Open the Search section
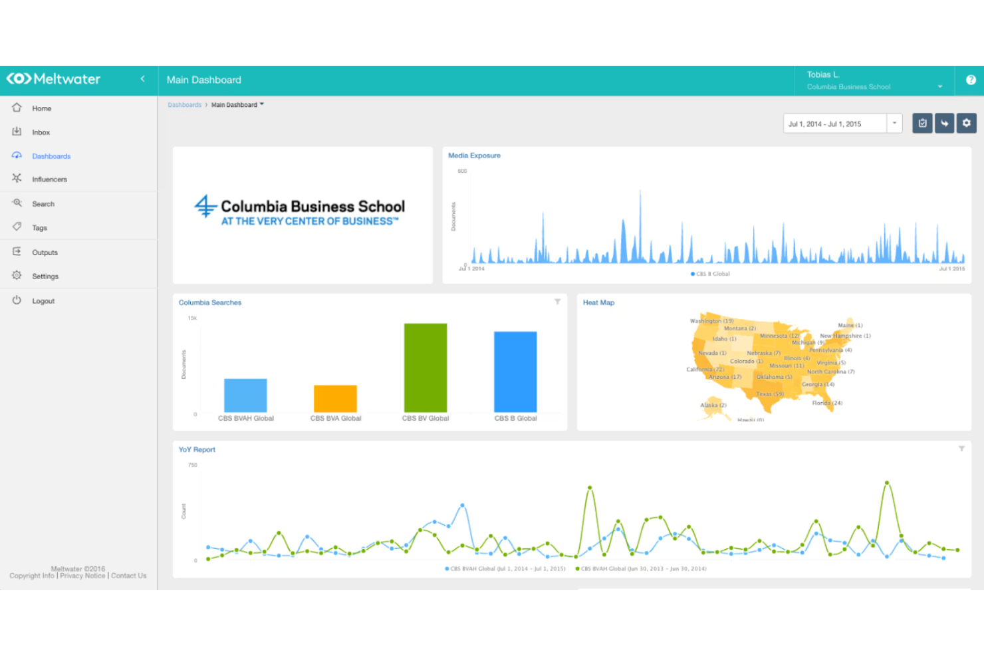The image size is (984, 656). 43,204
